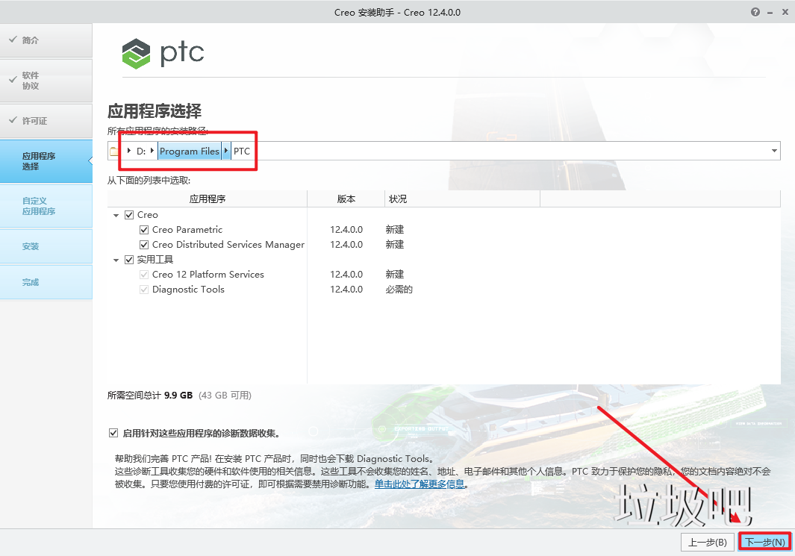Click the help question mark icon
This screenshot has width=795, height=556.
click(755, 13)
